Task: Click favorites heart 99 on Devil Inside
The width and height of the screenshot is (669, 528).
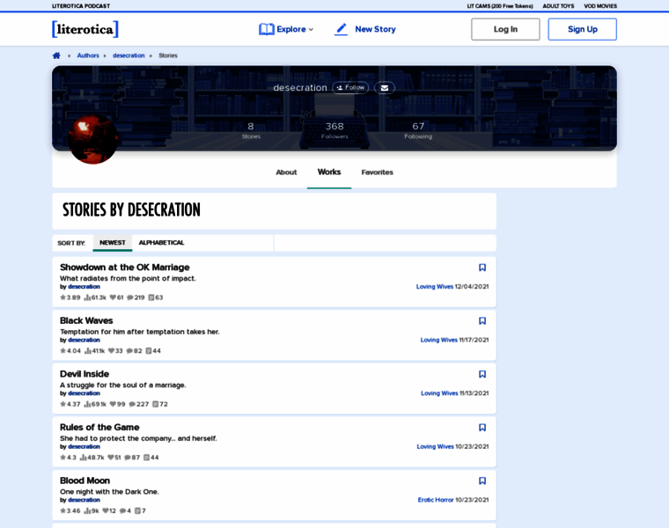Action: pos(117,404)
